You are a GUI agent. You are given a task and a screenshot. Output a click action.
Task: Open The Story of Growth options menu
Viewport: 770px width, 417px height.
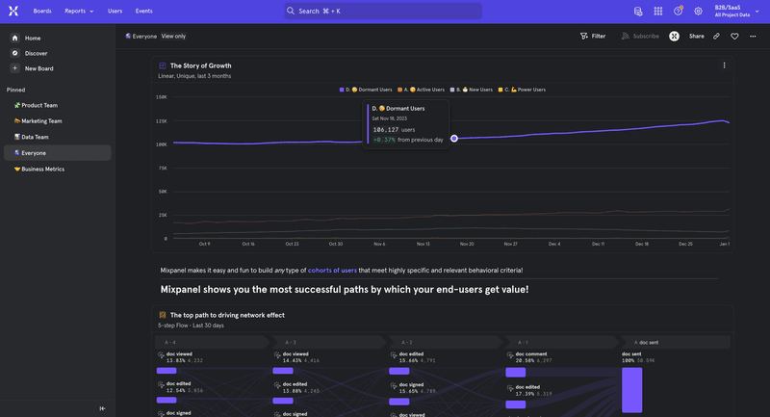pos(725,65)
